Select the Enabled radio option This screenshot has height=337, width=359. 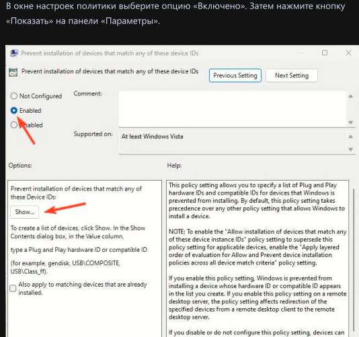(x=13, y=111)
